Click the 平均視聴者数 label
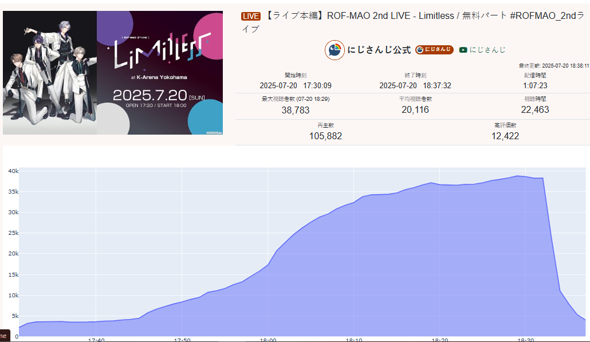 coord(415,99)
